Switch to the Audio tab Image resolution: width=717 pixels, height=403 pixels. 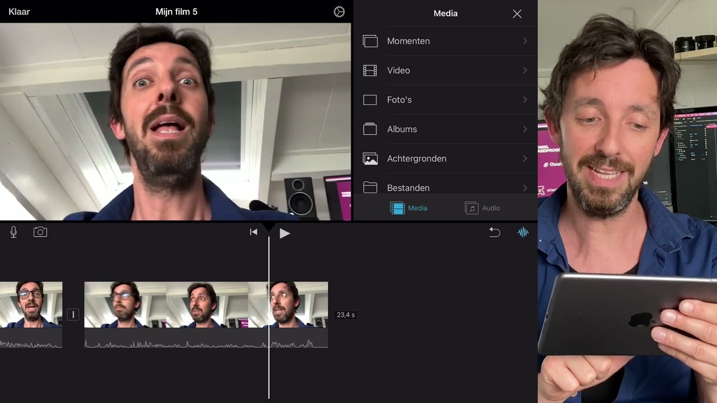pyautogui.click(x=482, y=208)
